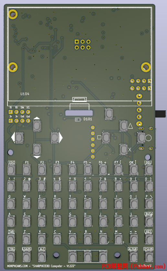167x271 pixels.
Task: Click the tactile switch beside the X symbol
Action: pyautogui.click(x=124, y=150)
